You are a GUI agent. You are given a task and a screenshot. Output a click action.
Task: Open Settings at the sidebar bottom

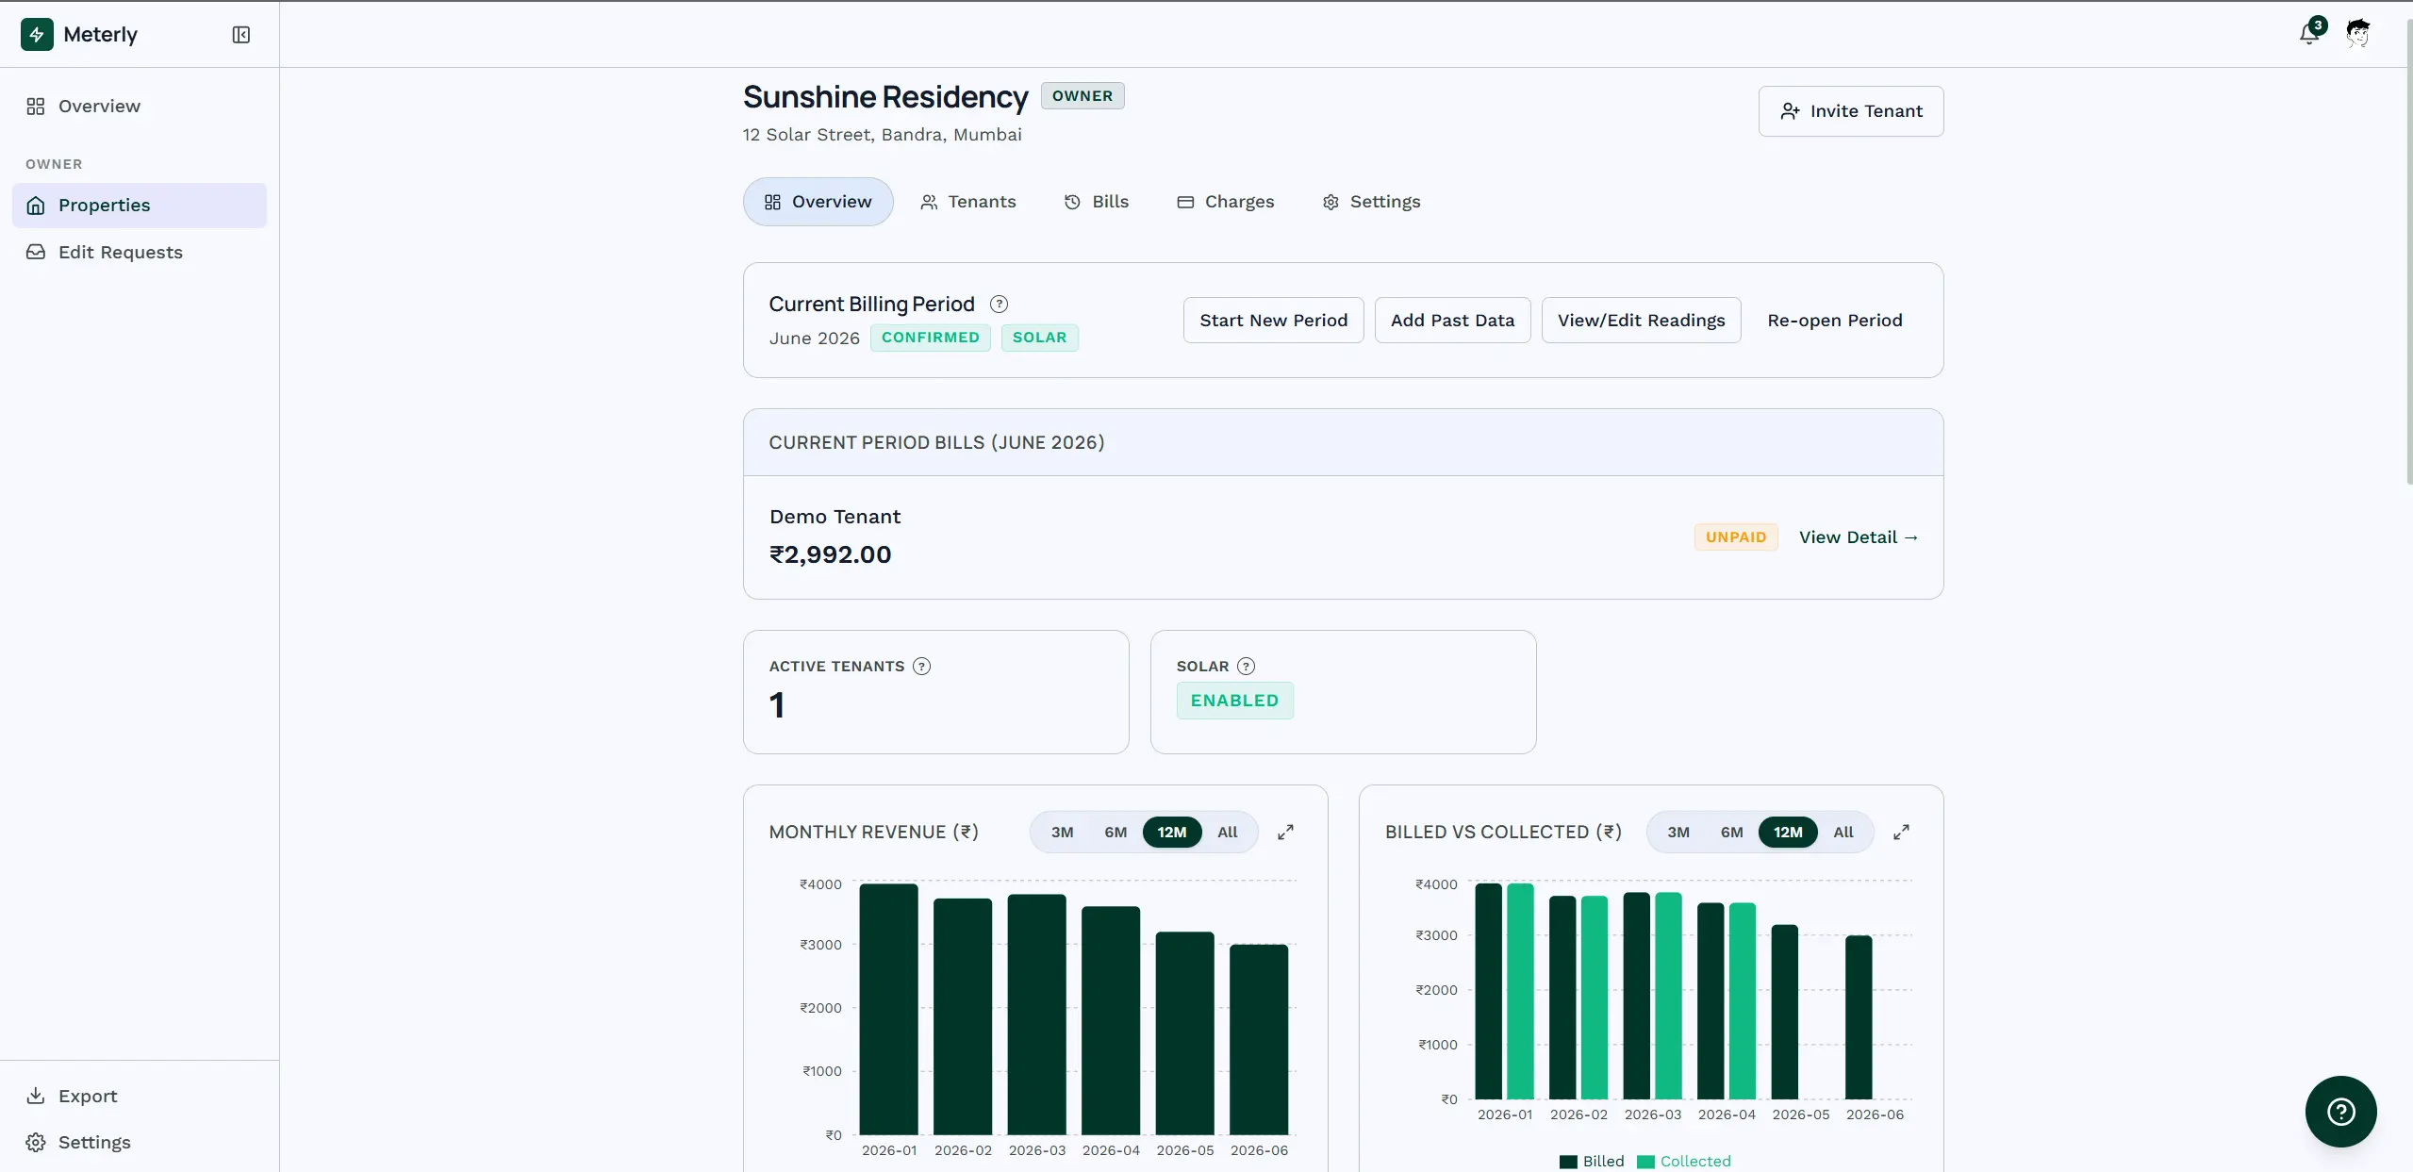pyautogui.click(x=140, y=1142)
